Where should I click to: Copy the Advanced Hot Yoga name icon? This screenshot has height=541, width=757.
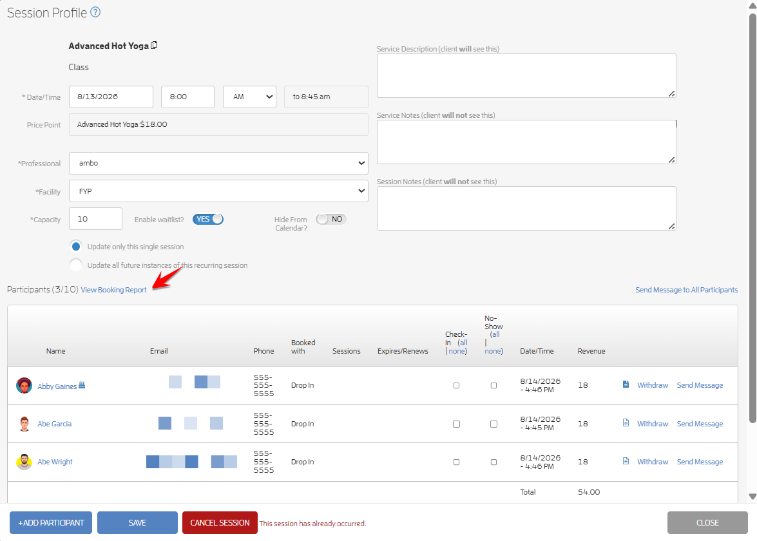(154, 45)
